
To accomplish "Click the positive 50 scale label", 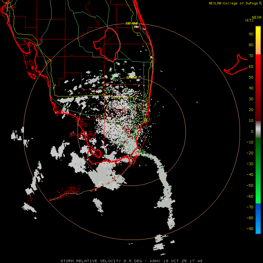I will pos(251,77).
